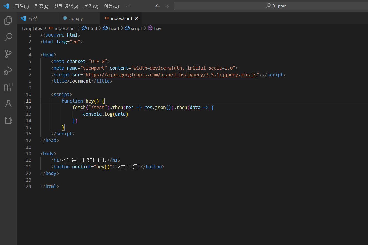Click the lang="en" attribute text
This screenshot has width=368, height=245.
[68, 42]
